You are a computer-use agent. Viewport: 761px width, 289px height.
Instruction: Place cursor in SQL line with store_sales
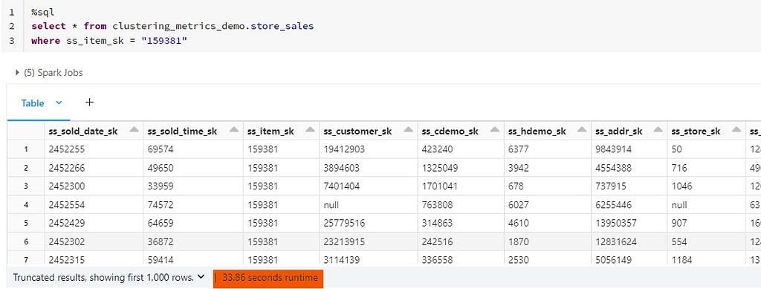point(172,26)
